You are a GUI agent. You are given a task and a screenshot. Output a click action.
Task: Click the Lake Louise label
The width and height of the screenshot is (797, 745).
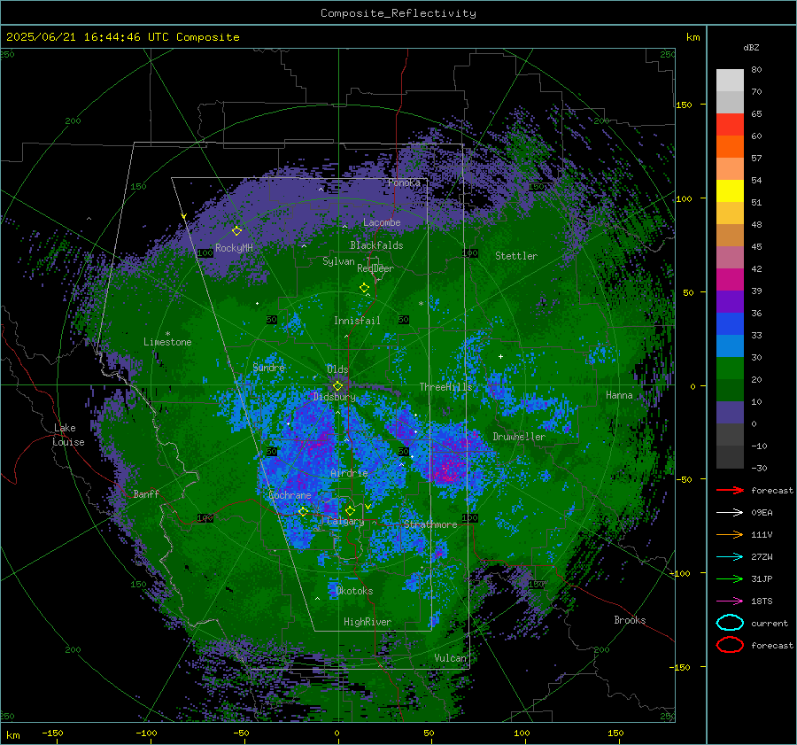[x=68, y=435]
